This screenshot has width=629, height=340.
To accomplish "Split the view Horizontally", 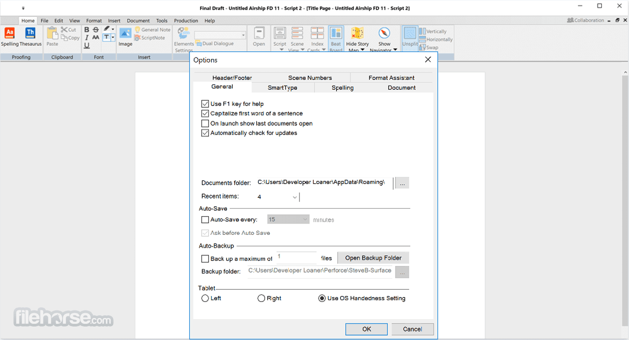I will [x=436, y=40].
